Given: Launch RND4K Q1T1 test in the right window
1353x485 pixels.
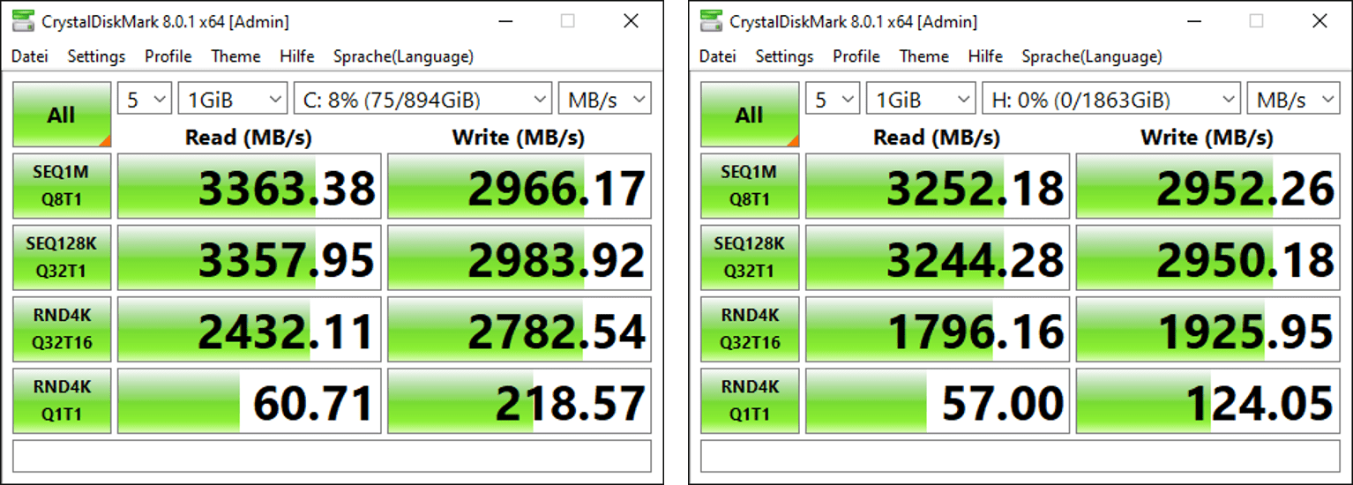Looking at the screenshot, I should 750,401.
